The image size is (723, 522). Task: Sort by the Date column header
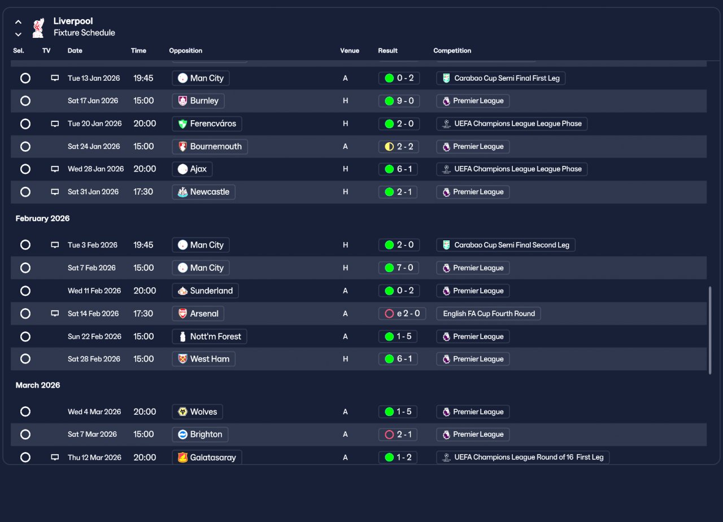coord(75,51)
